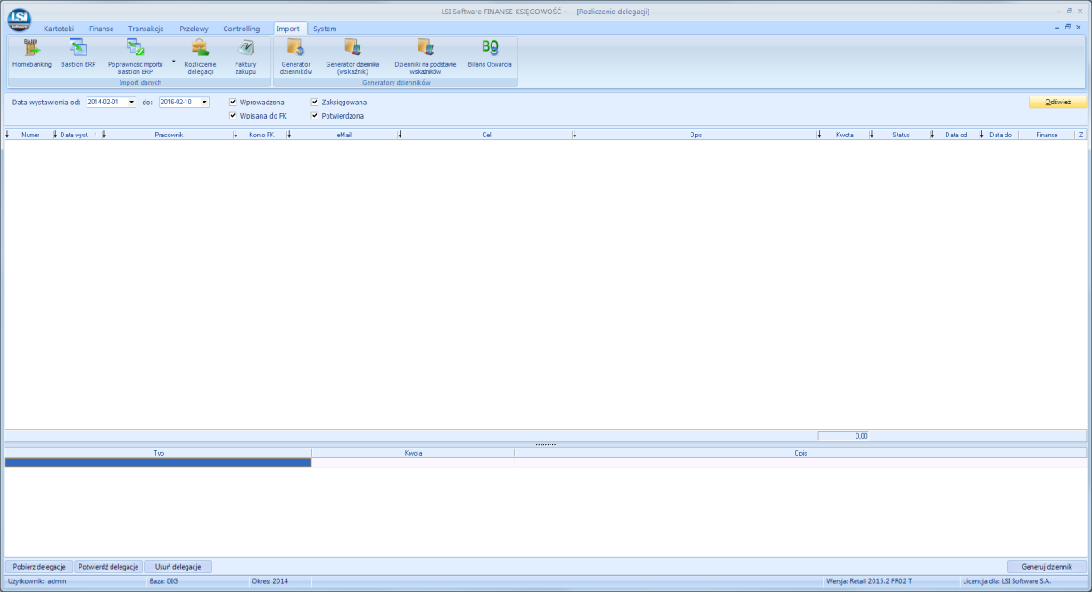The image size is (1092, 592).
Task: Uncheck the Wprowadzona status filter
Action: pos(233,103)
